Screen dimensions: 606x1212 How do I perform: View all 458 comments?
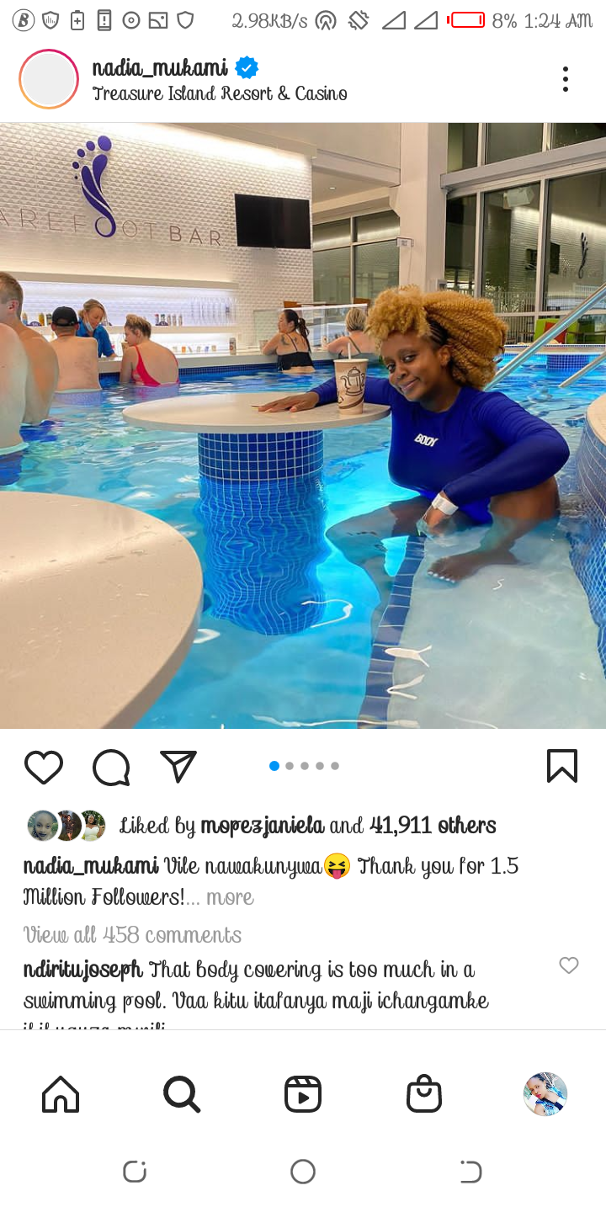(x=132, y=934)
